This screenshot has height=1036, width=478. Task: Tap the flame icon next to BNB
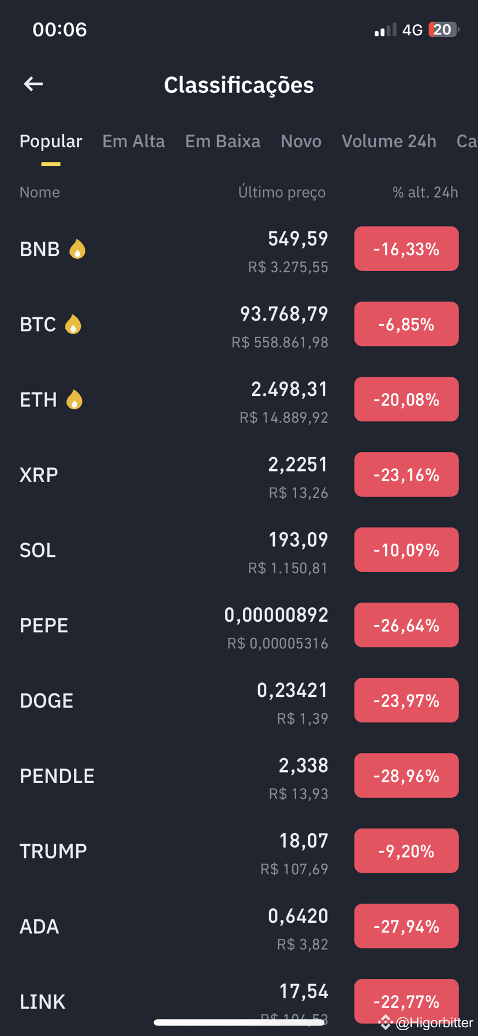(x=77, y=249)
